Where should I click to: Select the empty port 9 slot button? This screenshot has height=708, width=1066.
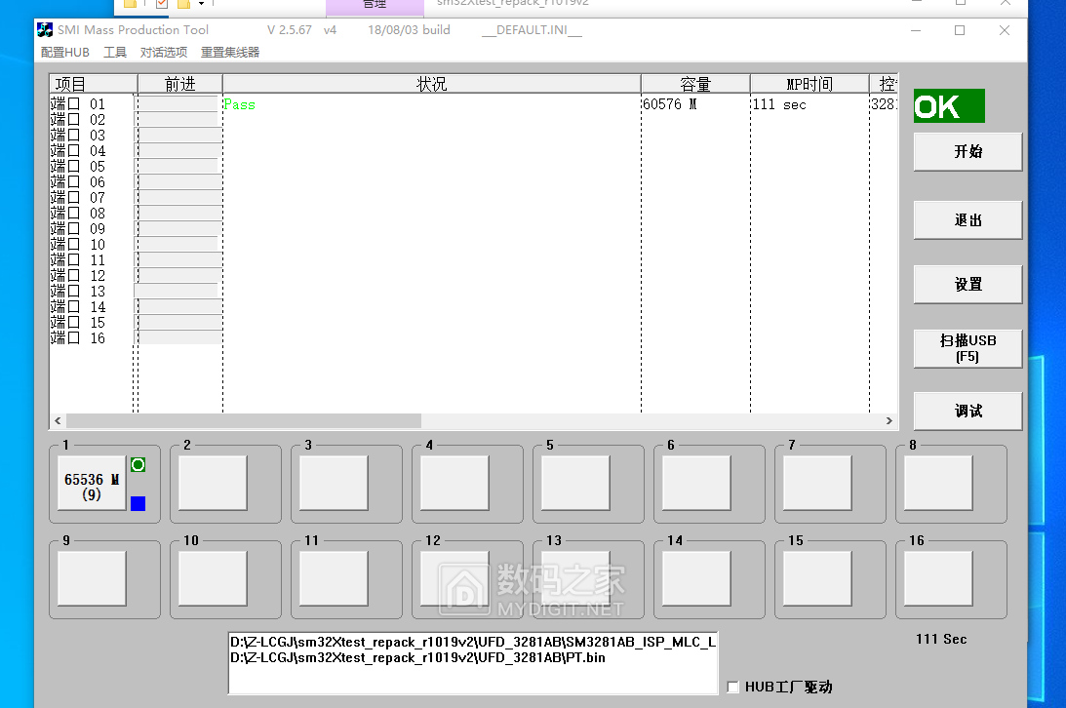point(92,579)
